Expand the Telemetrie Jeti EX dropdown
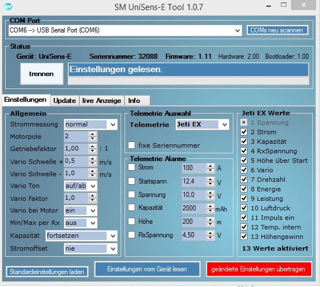This screenshot has height=287, width=320. pos(225,125)
